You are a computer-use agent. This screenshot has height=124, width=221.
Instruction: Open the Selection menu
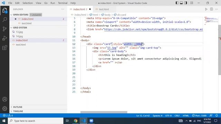pyautogui.click(x=28, y=3)
